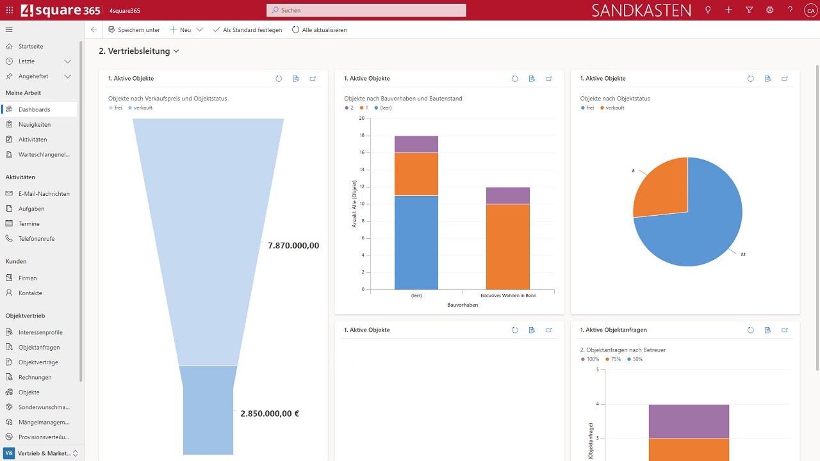Click the help question mark icon
This screenshot has width=820, height=461.
[x=791, y=10]
